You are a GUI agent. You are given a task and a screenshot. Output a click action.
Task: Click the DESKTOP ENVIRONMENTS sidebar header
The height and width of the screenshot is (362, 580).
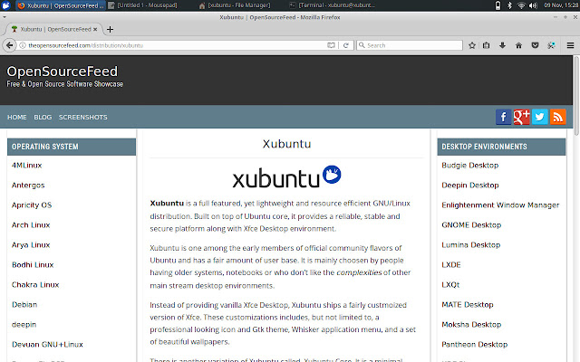click(501, 147)
